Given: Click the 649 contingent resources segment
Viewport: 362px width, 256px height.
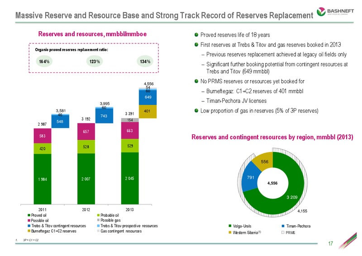Looking at the screenshot, I should tap(148, 97).
